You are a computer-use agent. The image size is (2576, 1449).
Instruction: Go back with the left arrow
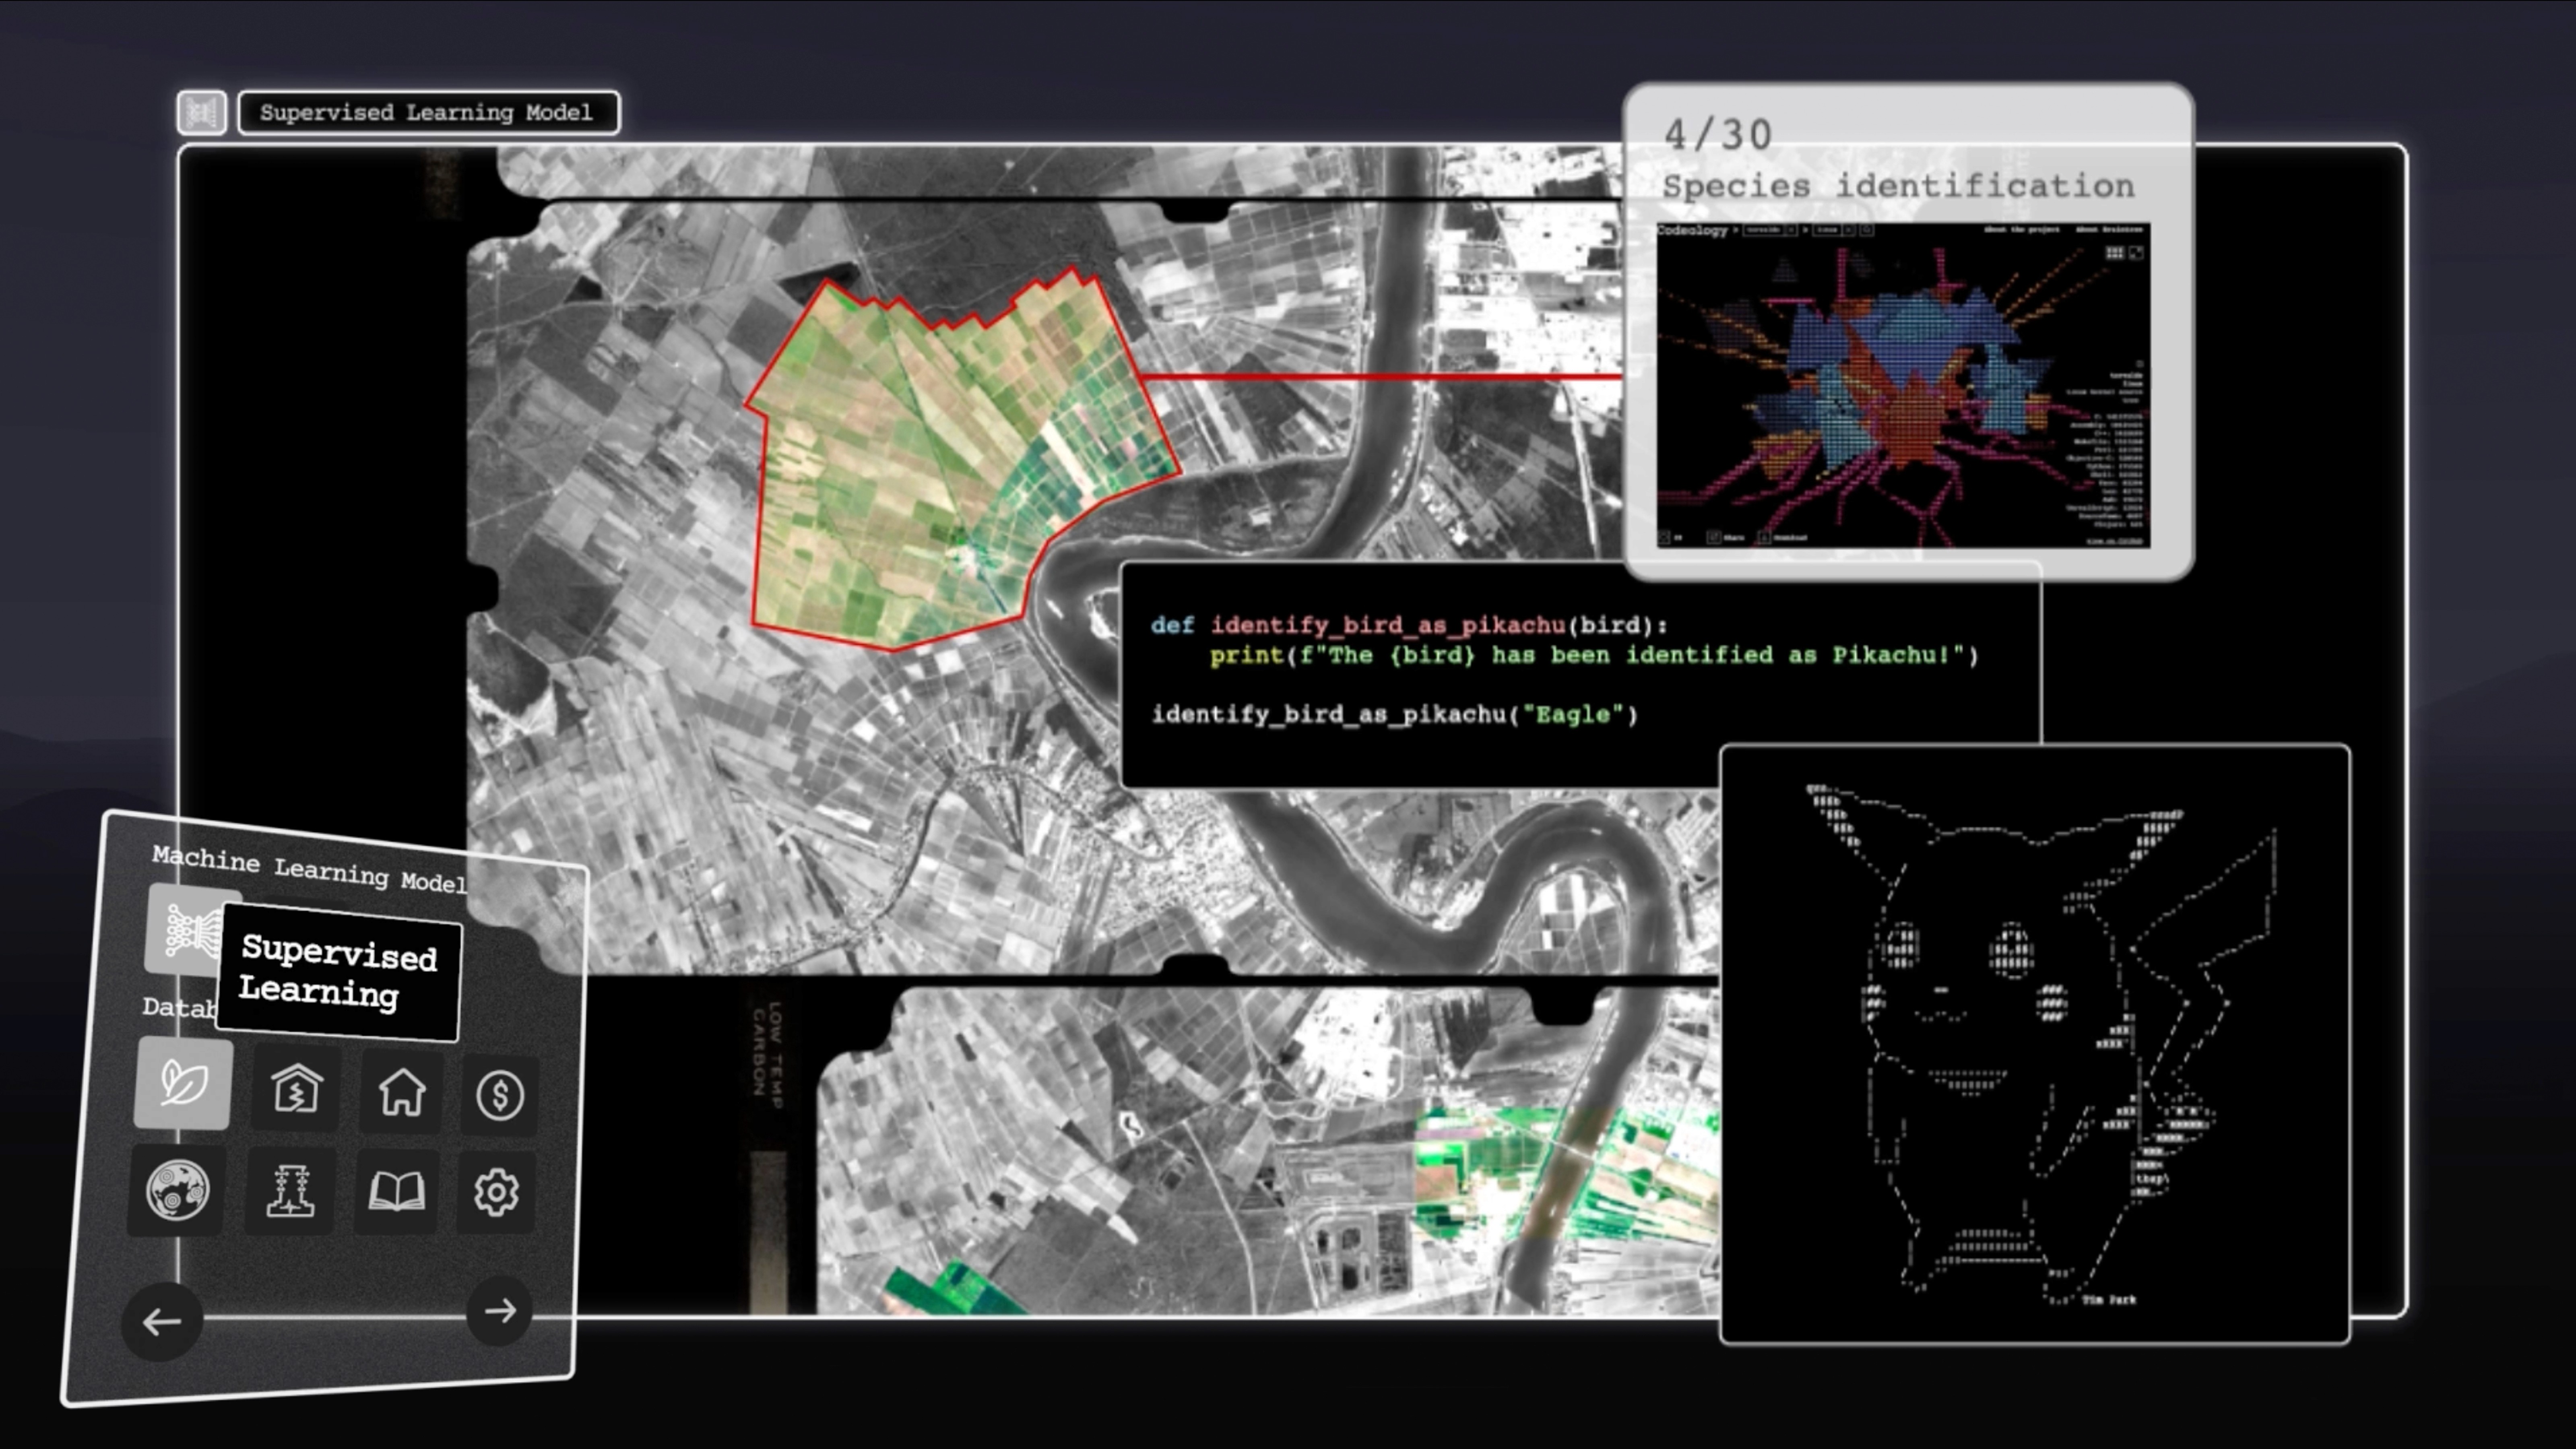(x=161, y=1322)
